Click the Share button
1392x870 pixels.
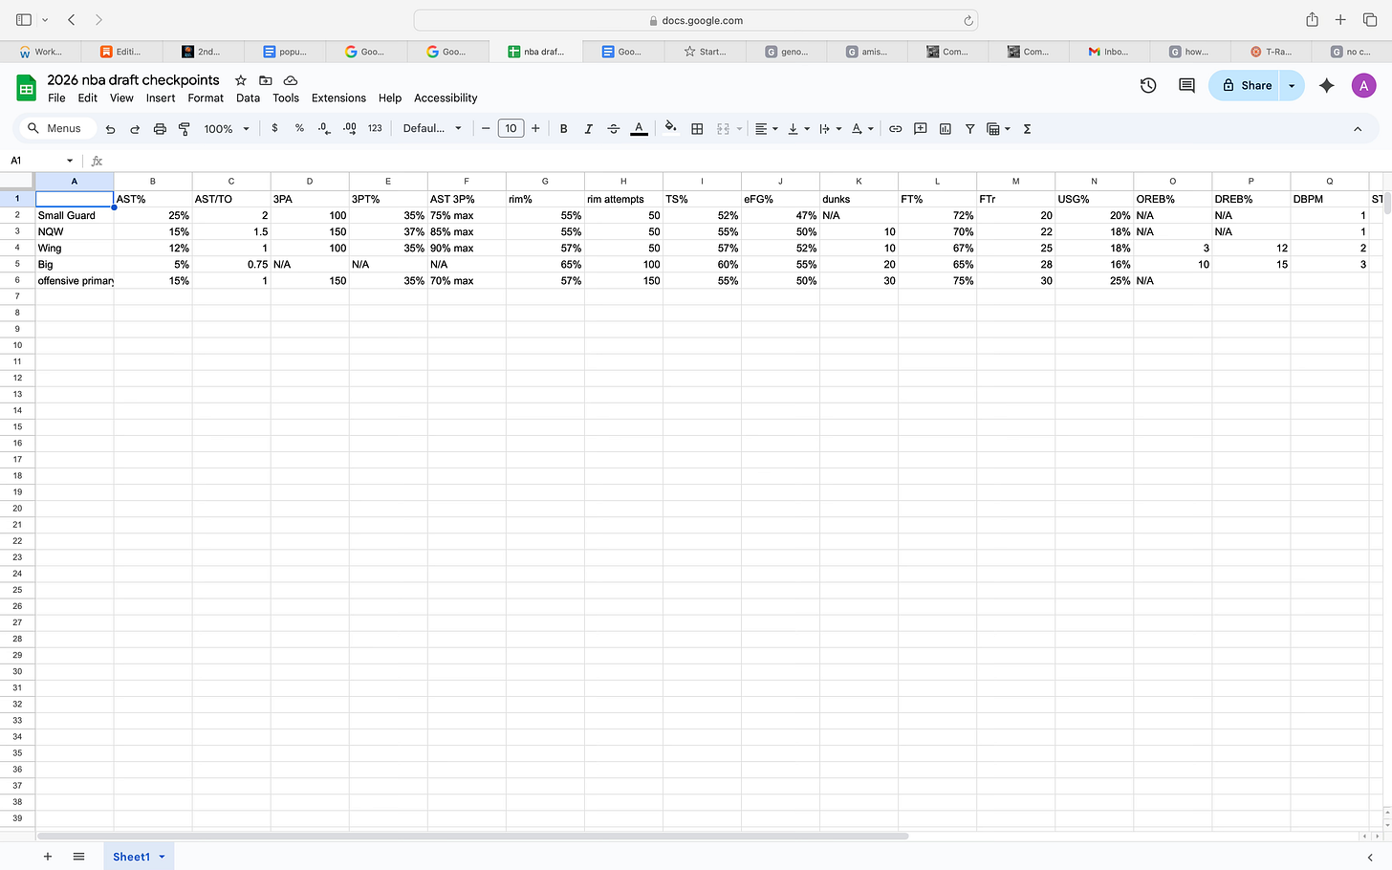pos(1246,85)
